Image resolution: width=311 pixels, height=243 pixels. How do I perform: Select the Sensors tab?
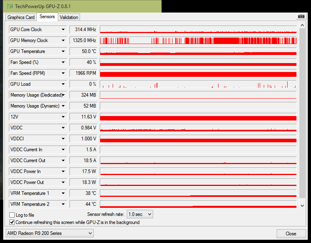47,17
